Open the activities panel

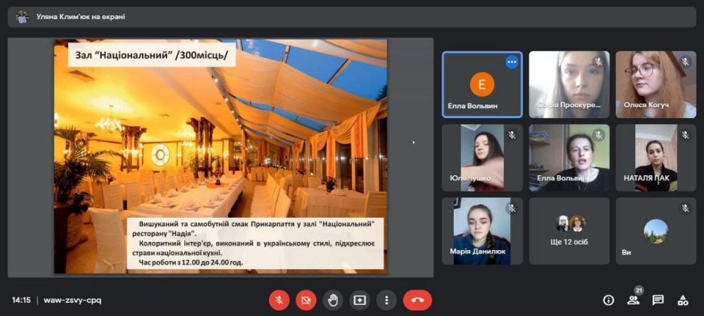(x=683, y=300)
